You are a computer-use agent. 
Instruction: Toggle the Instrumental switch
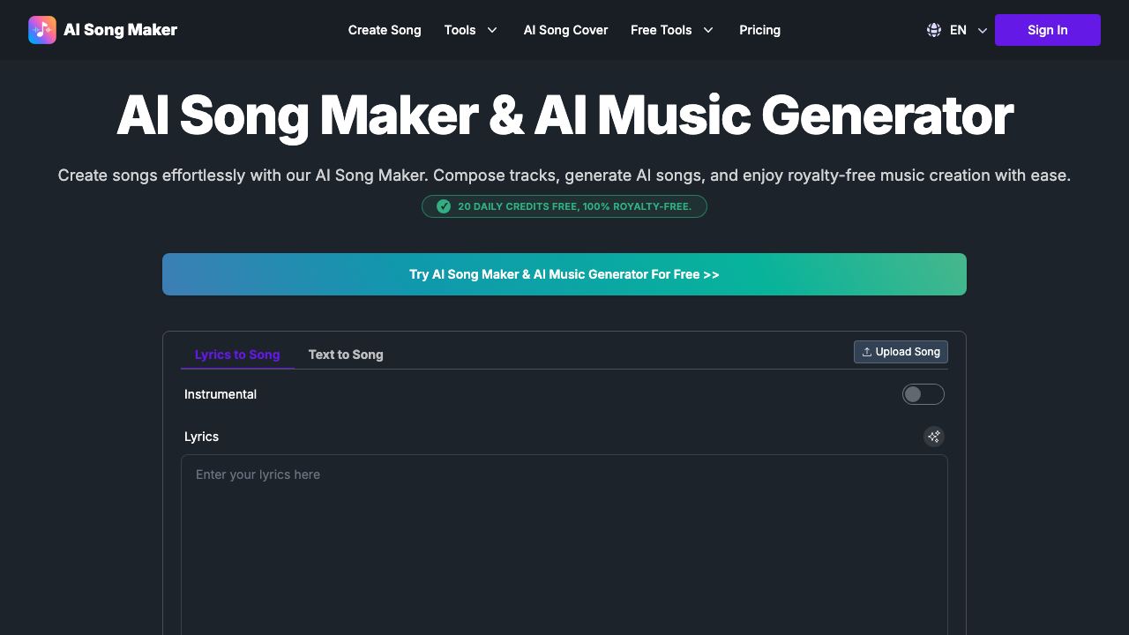click(923, 394)
